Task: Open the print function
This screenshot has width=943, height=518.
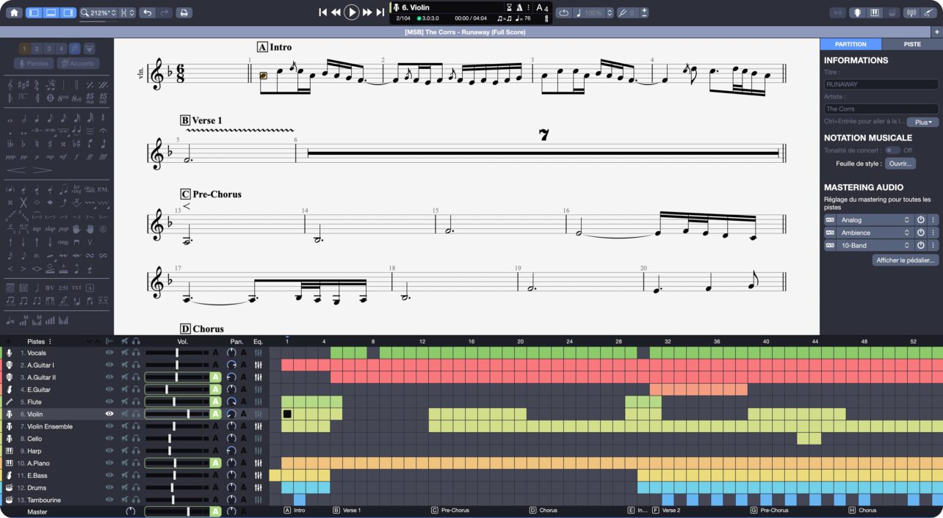Action: pyautogui.click(x=182, y=12)
